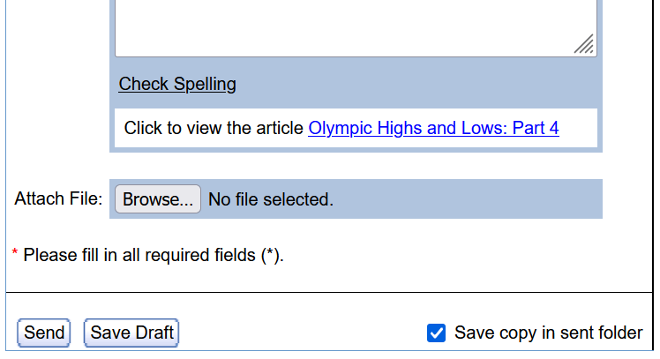
Task: Click blue panel area right of Check Spelling
Action: [415, 85]
